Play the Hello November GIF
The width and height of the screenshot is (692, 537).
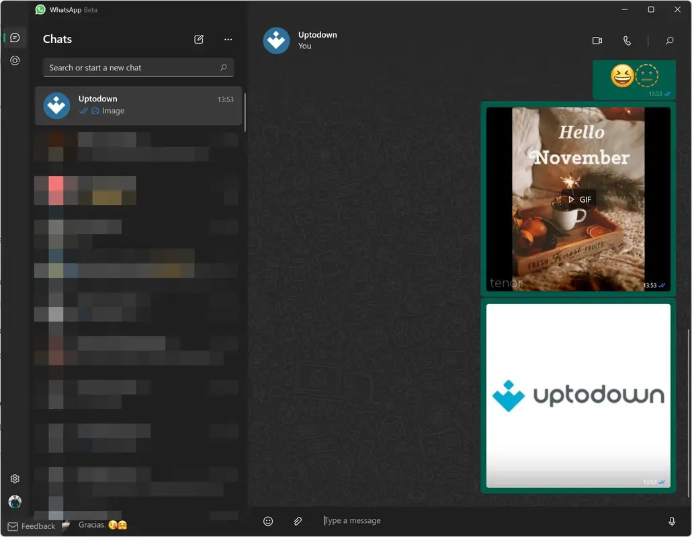pyautogui.click(x=578, y=199)
